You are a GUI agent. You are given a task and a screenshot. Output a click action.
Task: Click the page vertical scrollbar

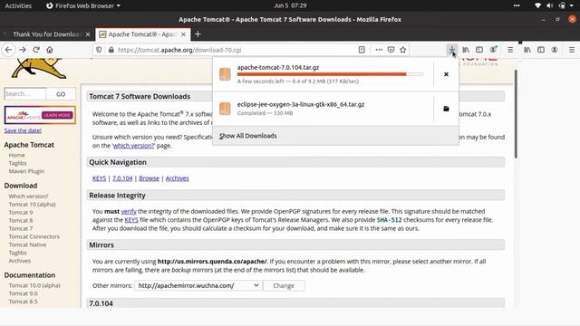(x=516, y=115)
